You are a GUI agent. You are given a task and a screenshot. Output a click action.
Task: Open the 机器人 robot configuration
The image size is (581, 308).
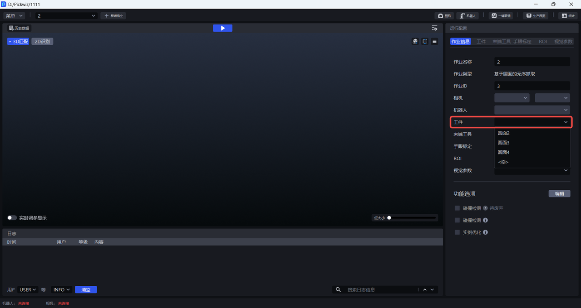coord(468,15)
